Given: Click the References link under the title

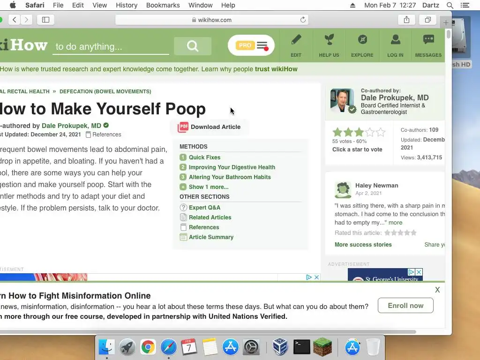Looking at the screenshot, I should tap(106, 135).
